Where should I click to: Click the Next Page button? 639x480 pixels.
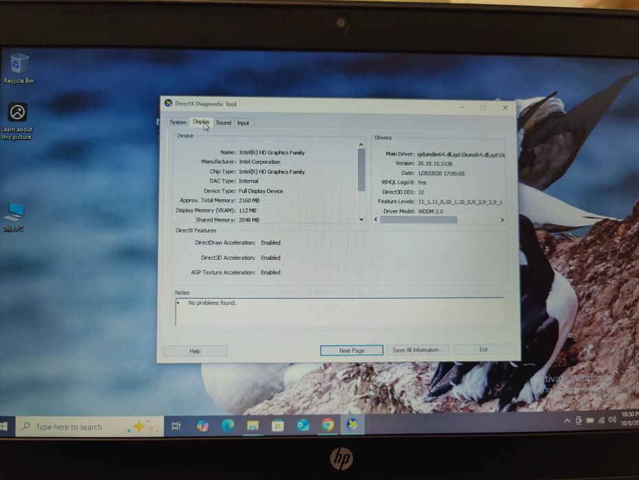point(352,350)
